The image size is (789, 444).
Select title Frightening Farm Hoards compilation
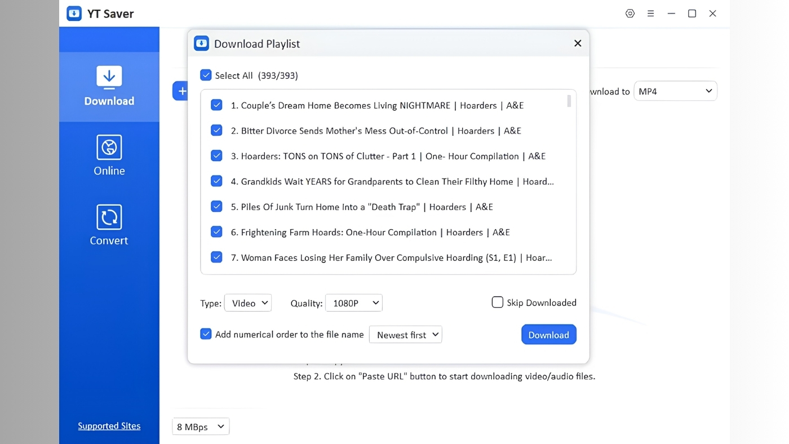370,232
